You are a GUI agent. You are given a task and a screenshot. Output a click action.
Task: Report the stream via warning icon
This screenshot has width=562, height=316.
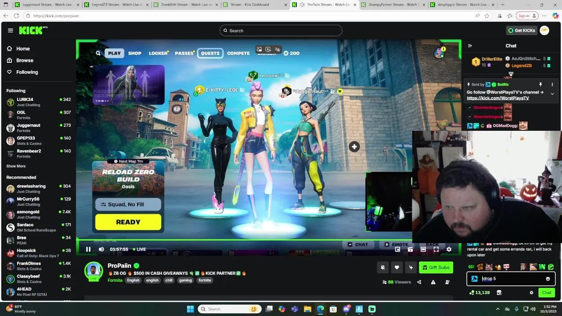[433, 282]
